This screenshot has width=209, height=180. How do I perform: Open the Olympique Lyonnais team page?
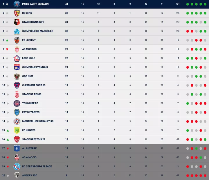point(35,67)
